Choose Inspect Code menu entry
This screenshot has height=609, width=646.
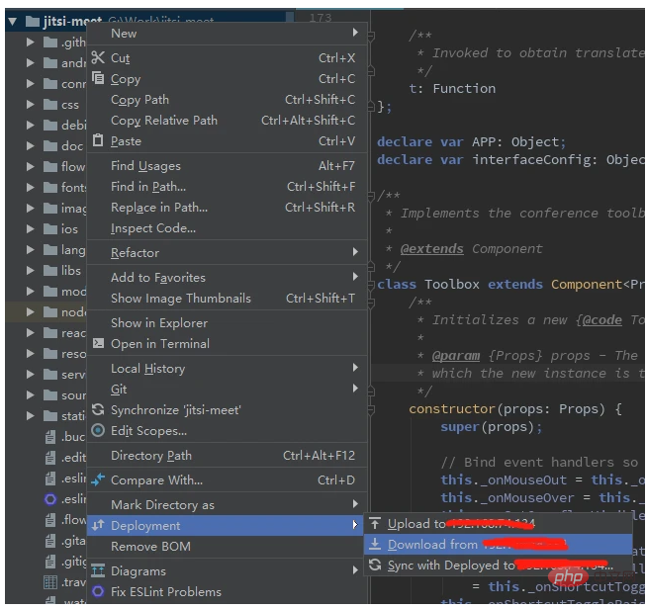[x=227, y=227]
